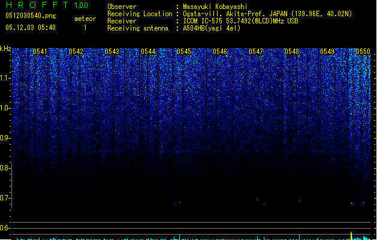
Task: Click the 0541 time marker
Action: tap(40, 52)
